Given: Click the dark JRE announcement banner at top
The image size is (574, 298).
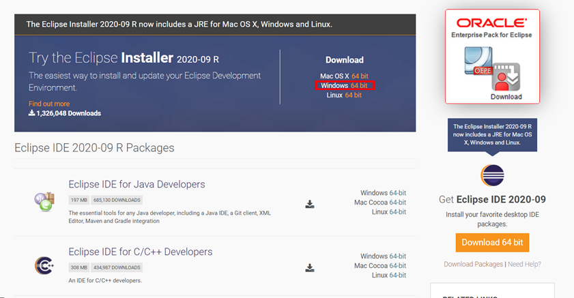Looking at the screenshot, I should point(215,25).
